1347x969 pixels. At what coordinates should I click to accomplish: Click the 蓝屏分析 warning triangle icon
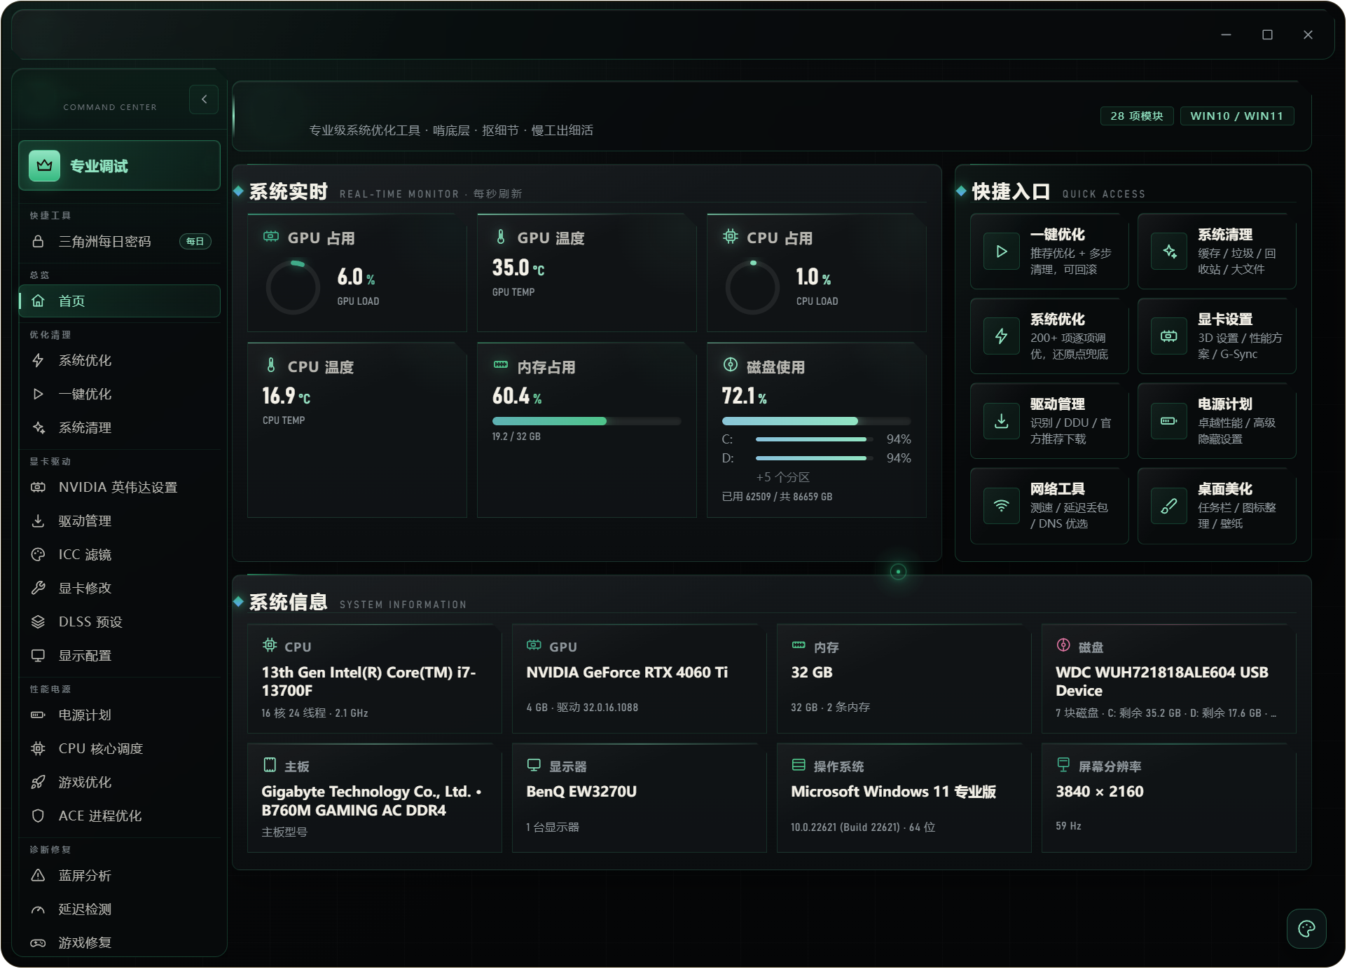click(x=39, y=876)
